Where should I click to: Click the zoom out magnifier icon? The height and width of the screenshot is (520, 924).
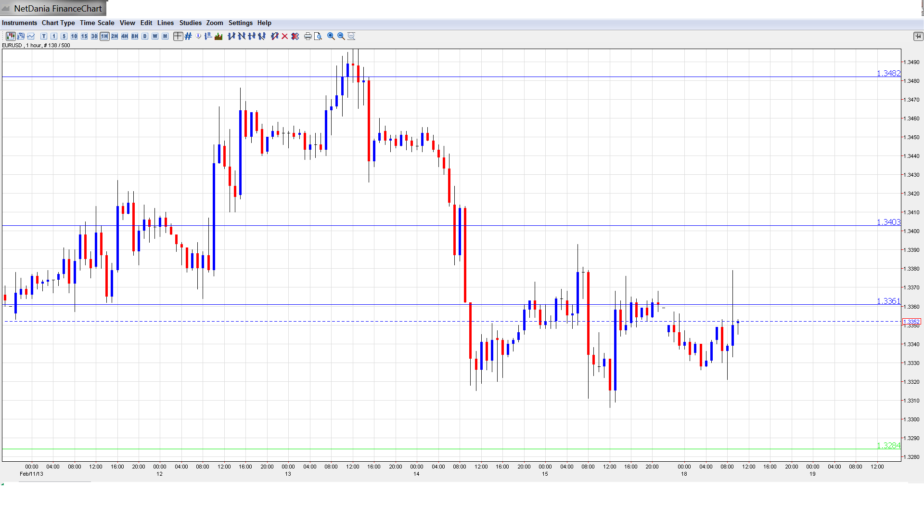pyautogui.click(x=341, y=36)
